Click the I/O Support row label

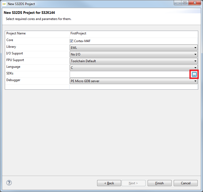[14, 53]
